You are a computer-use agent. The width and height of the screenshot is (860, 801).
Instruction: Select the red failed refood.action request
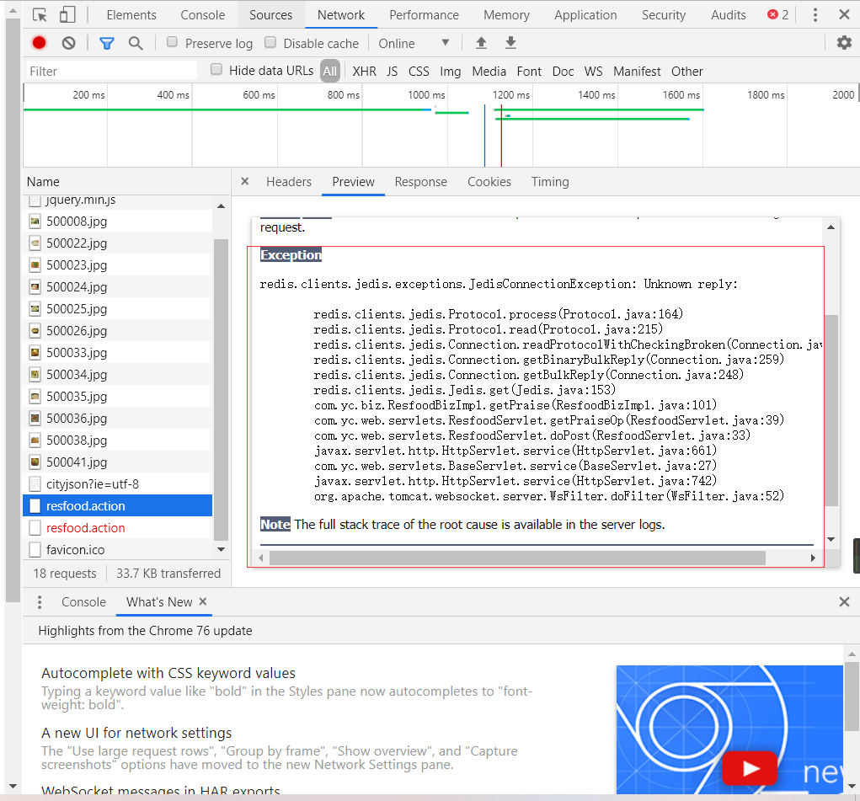118,528
